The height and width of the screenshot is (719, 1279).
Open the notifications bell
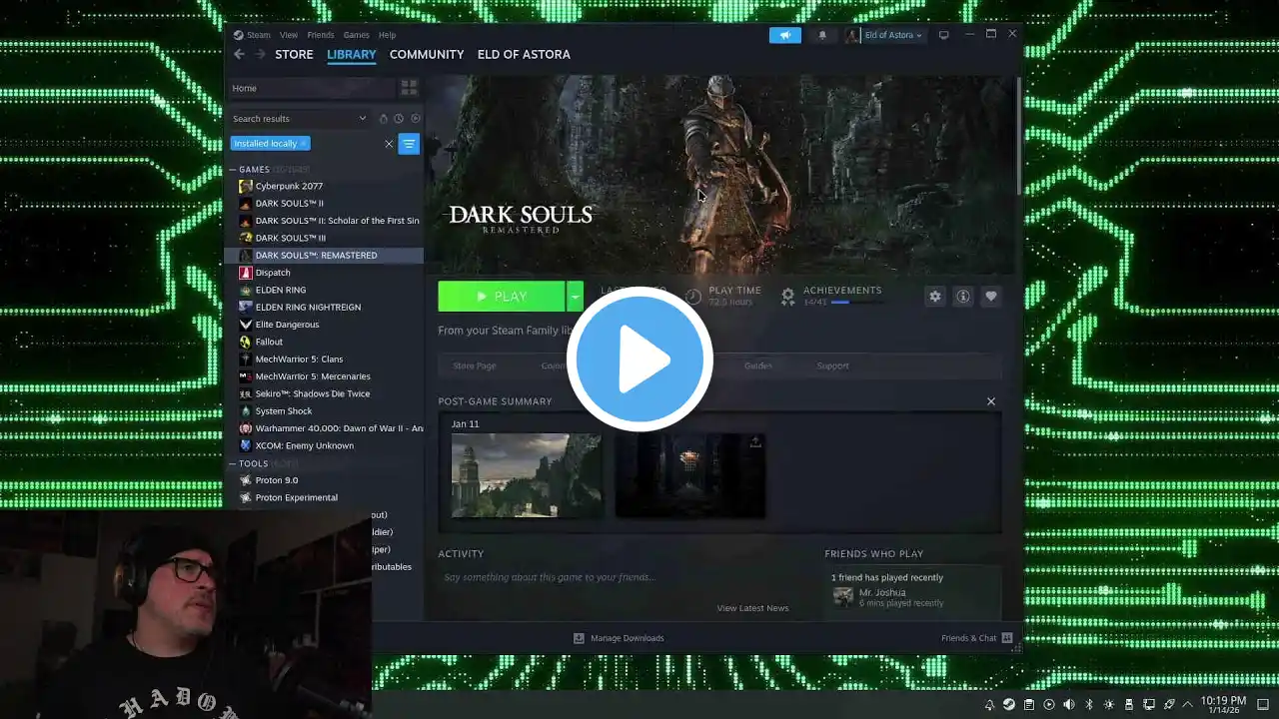pyautogui.click(x=822, y=35)
